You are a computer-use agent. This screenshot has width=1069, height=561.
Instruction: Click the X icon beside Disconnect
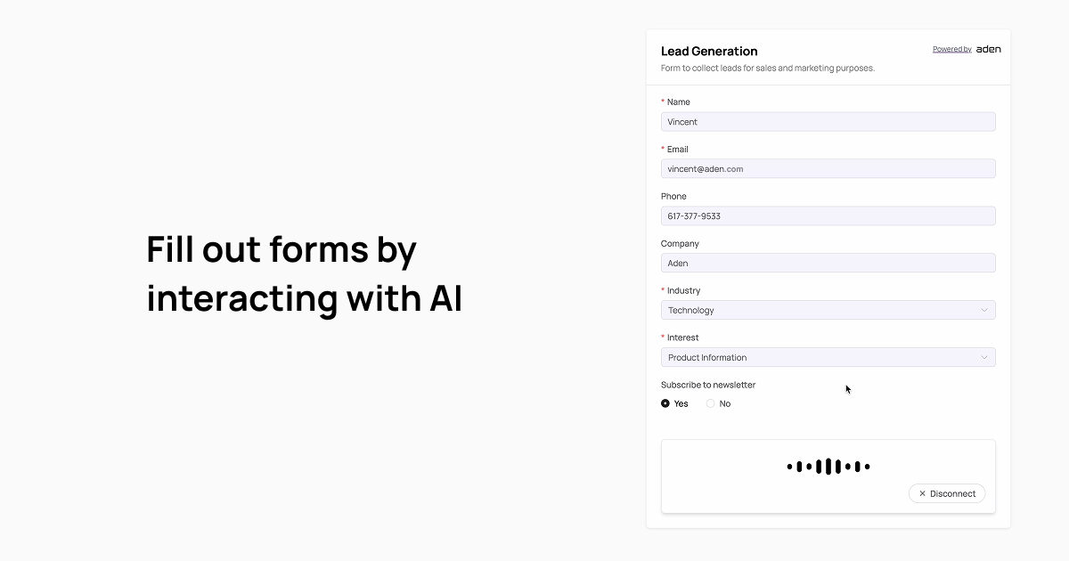click(x=922, y=493)
